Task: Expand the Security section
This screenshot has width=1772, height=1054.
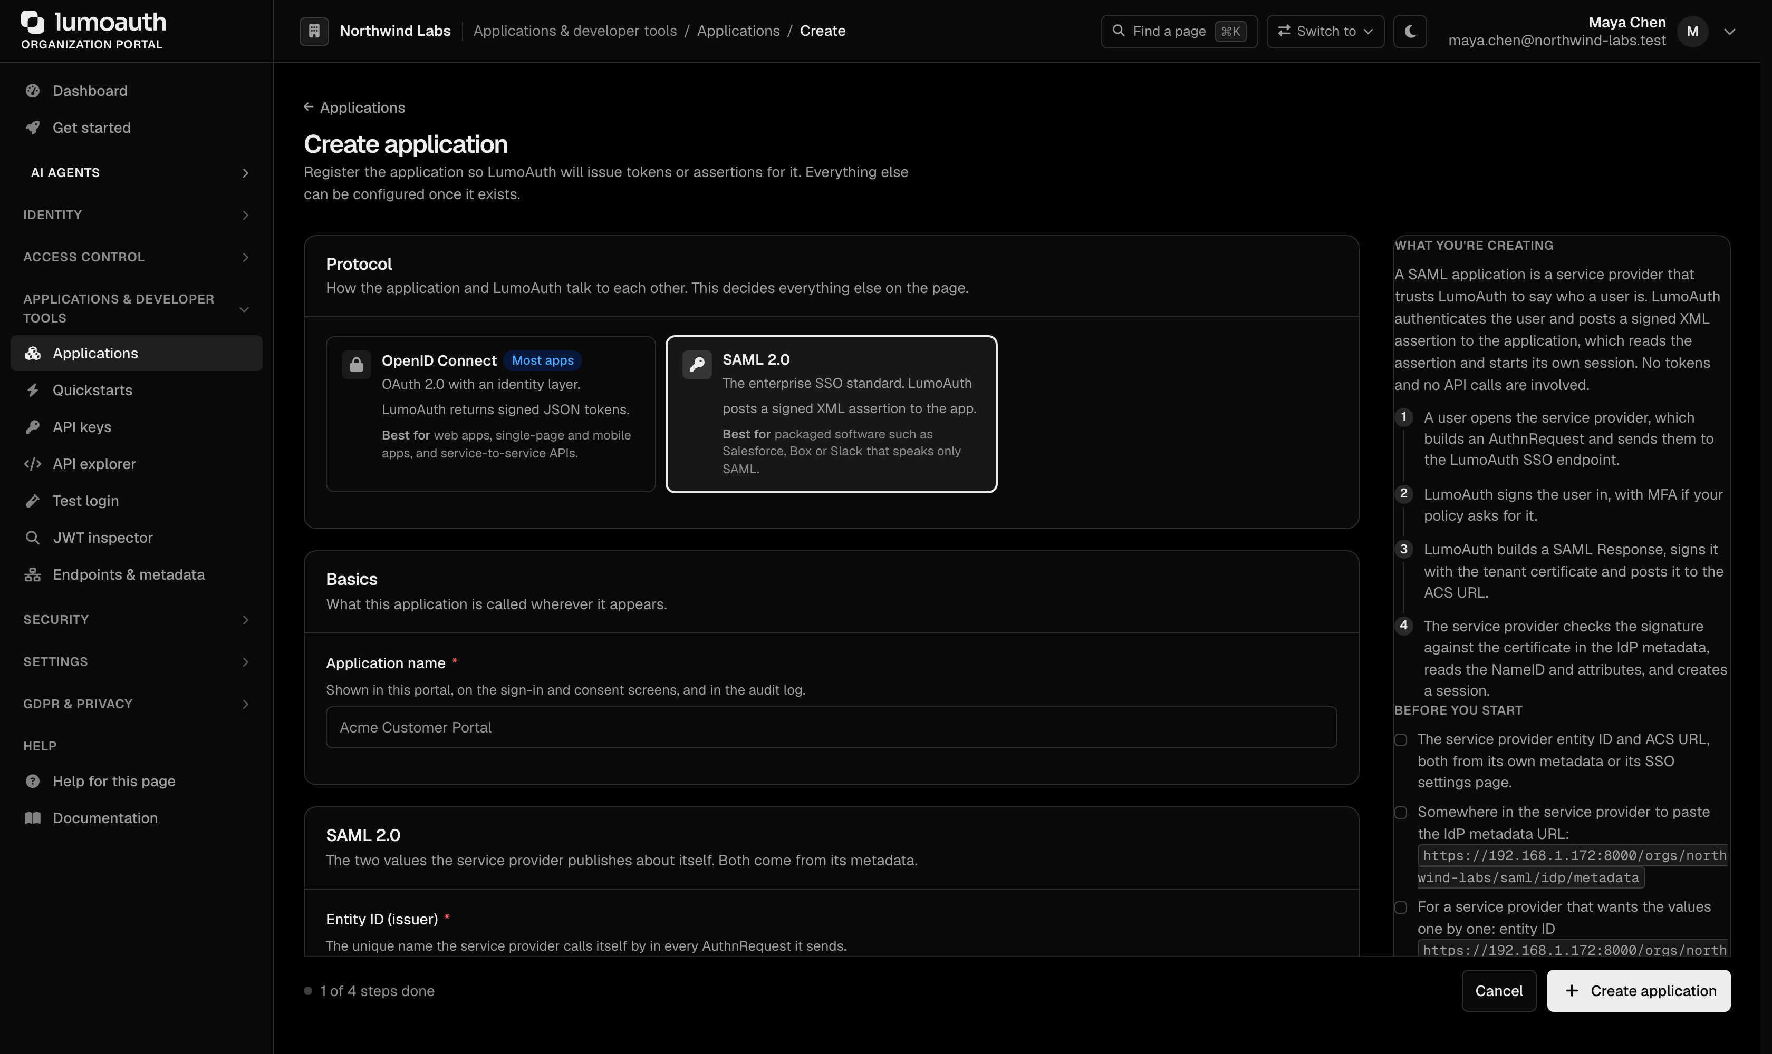Action: (x=137, y=620)
